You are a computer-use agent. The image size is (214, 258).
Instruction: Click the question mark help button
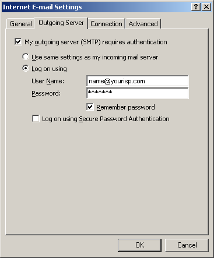[x=196, y=7]
